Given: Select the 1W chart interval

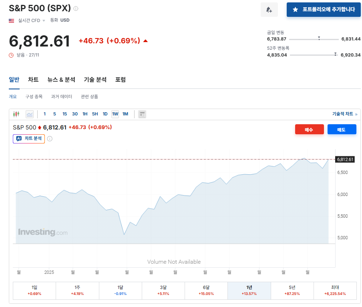Looking at the screenshot, I should click(115, 114).
